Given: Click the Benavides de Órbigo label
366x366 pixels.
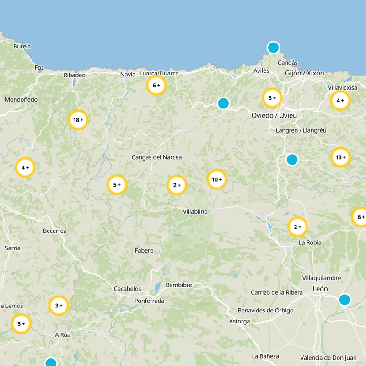Looking at the screenshot, I should (x=265, y=311).
